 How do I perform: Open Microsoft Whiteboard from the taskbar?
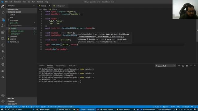(148, 109)
